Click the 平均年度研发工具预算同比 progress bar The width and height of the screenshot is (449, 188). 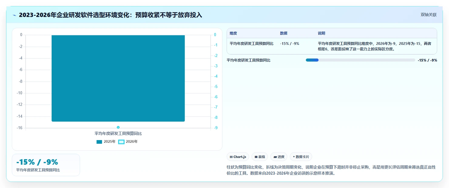pos(360,60)
